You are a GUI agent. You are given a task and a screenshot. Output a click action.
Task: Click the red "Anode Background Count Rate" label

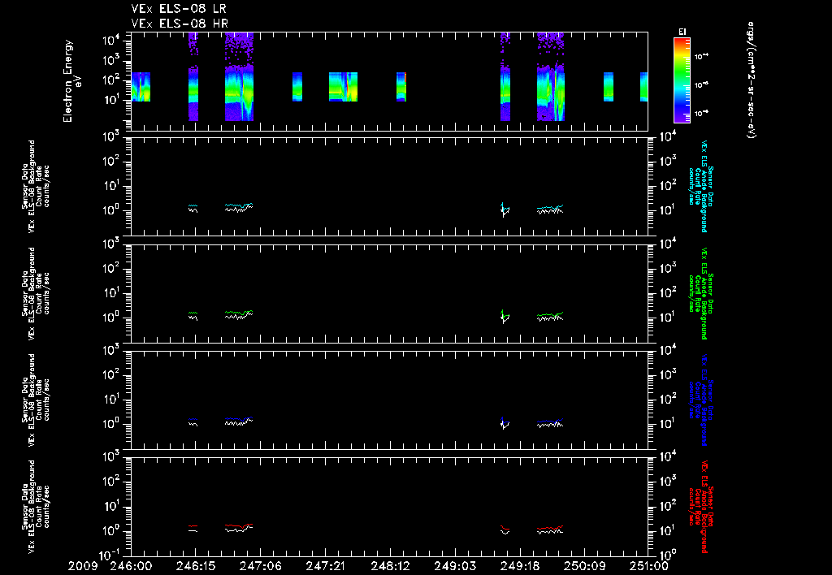[x=701, y=506]
